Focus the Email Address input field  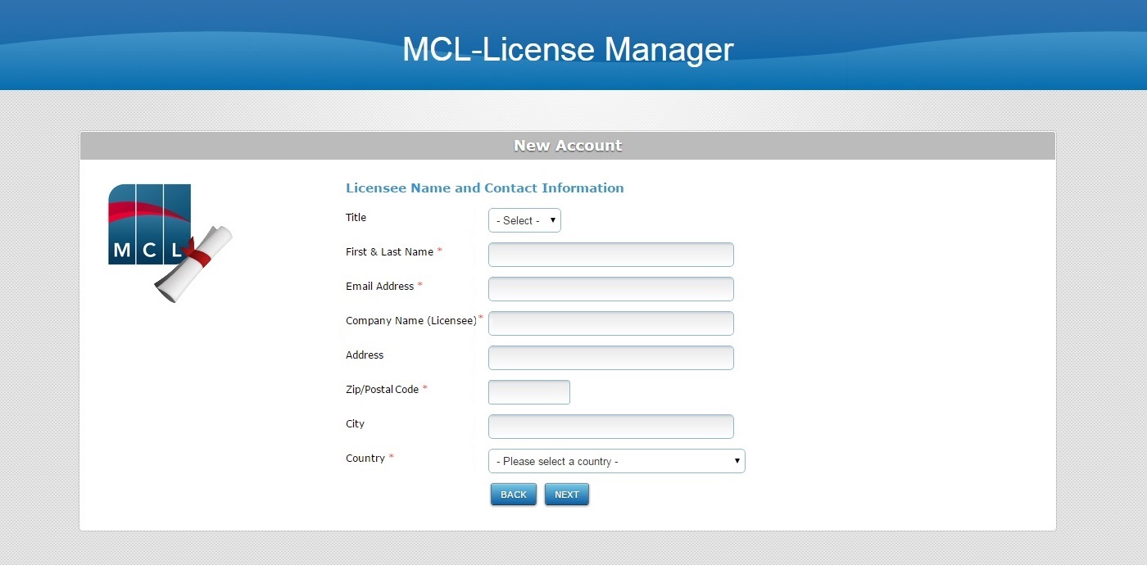(x=610, y=289)
